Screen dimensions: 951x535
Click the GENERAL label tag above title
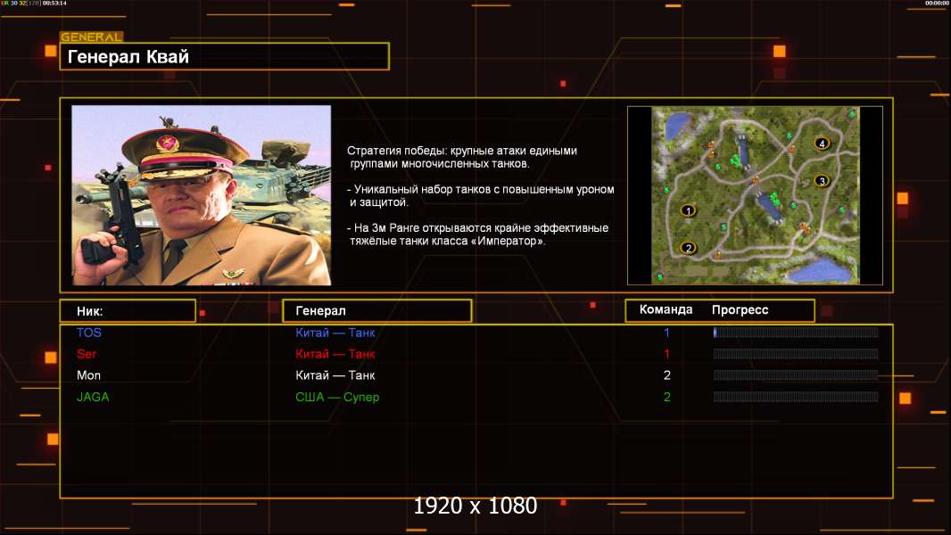(91, 37)
